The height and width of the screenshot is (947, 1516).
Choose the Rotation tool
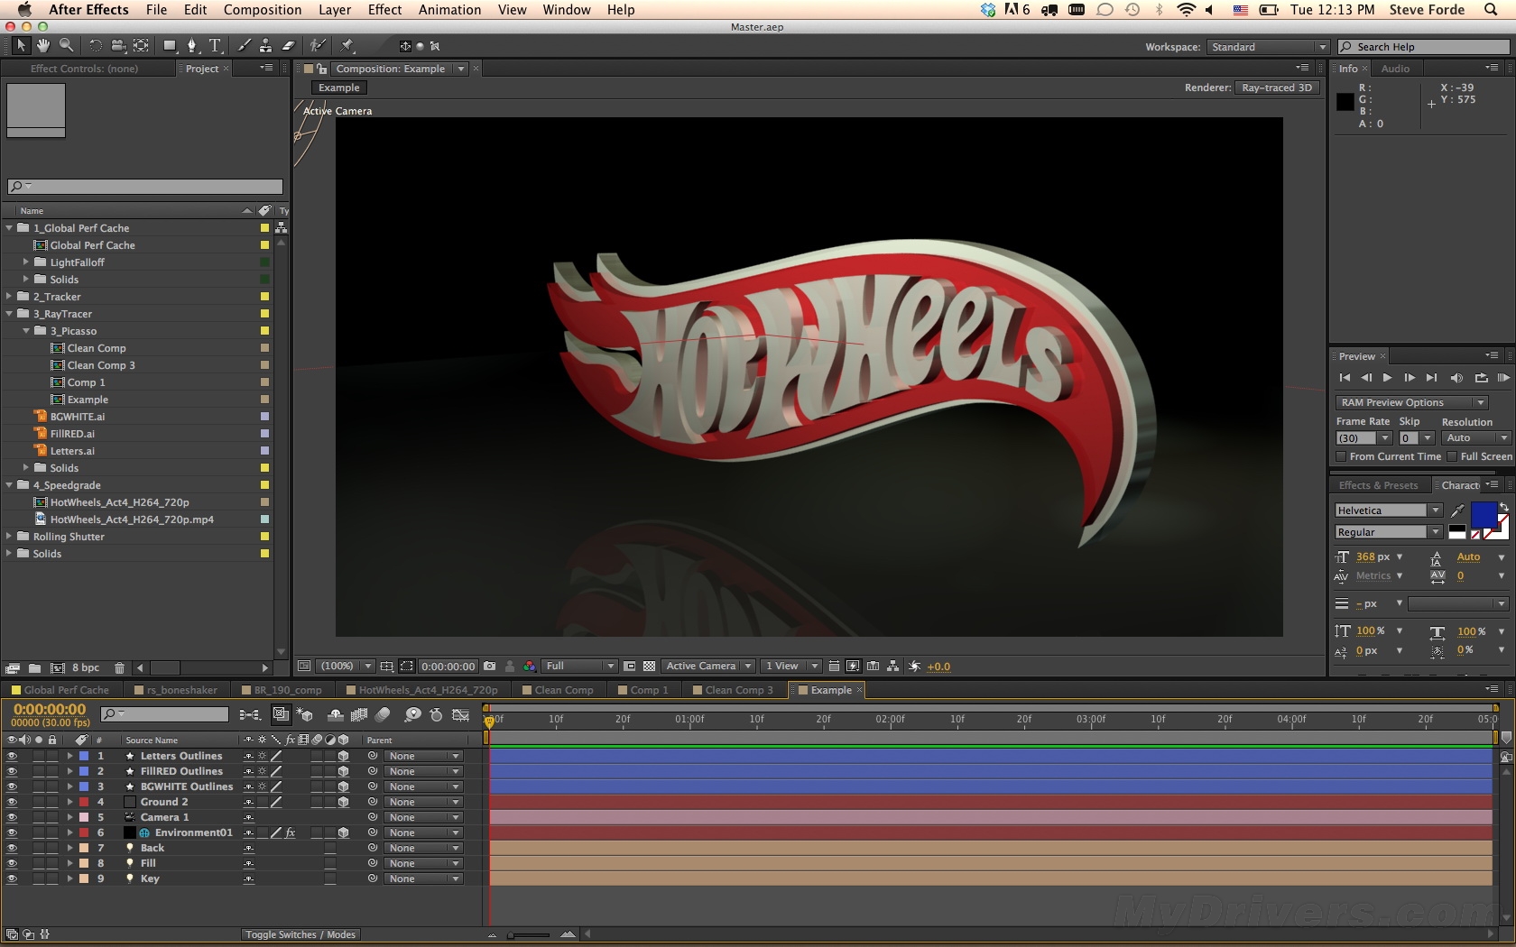coord(95,45)
